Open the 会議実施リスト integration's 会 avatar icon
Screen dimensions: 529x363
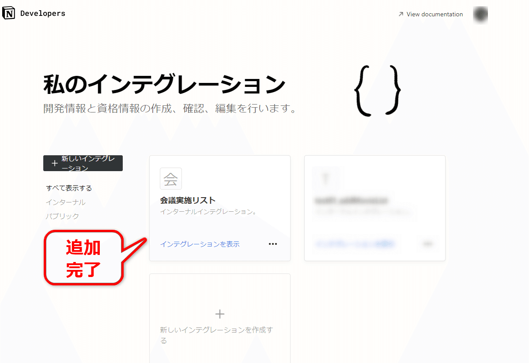pyautogui.click(x=170, y=179)
